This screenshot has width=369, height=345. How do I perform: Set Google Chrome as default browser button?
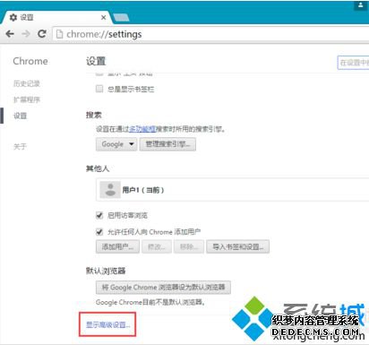163,288
